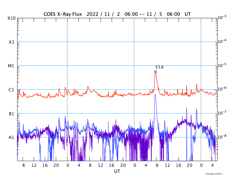Click the 10^-6 flux scale label

(222, 89)
